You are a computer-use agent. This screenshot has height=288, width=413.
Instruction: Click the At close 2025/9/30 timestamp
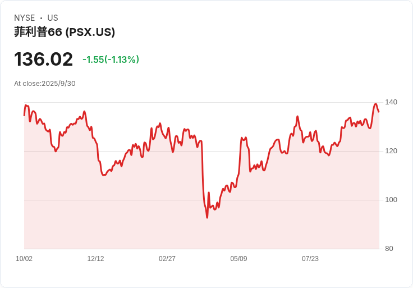tap(45, 84)
